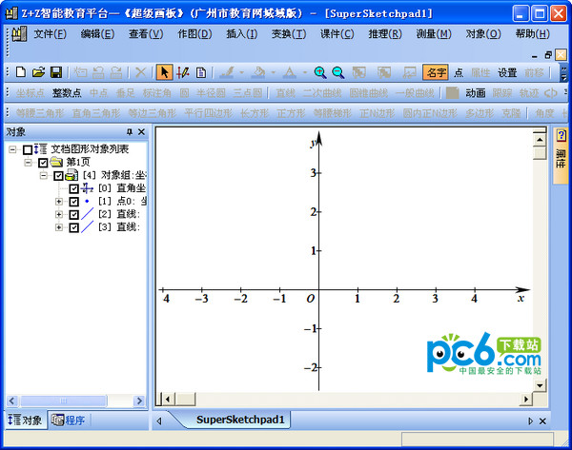Image resolution: width=572 pixels, height=450 pixels.
Task: Click the folder icon of 第1页
Action: pos(56,162)
